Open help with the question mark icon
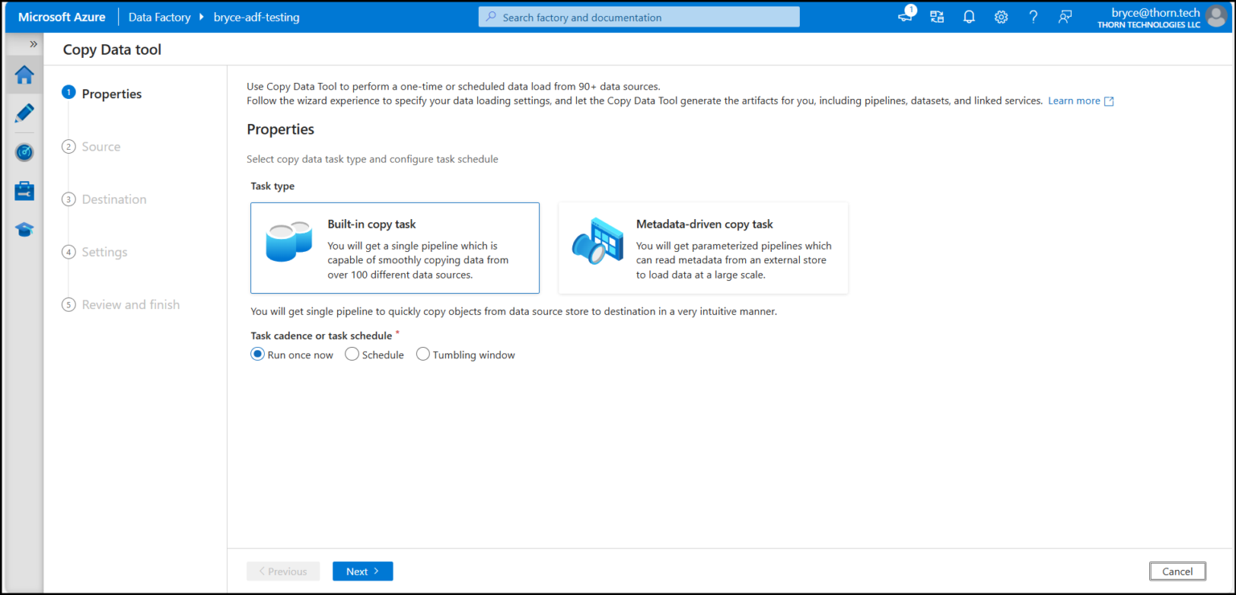 [x=1032, y=15]
